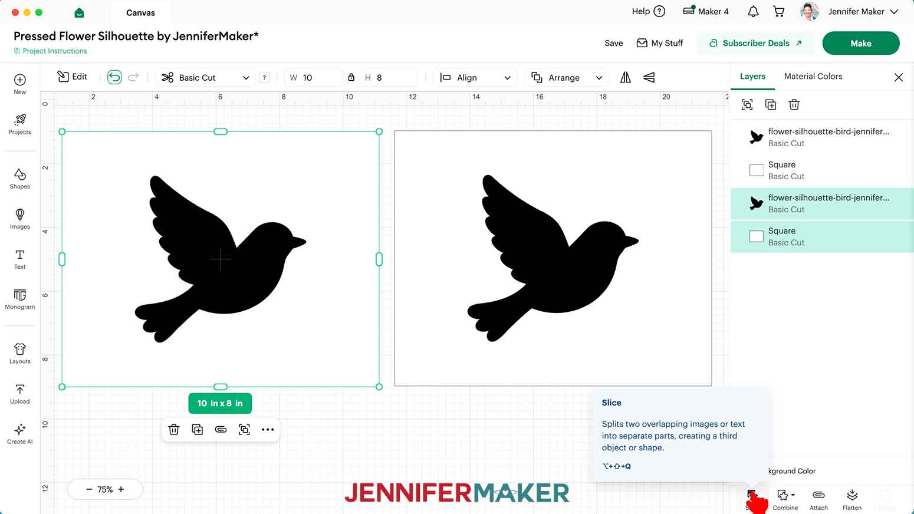
Task: Click Save
Action: coord(613,43)
